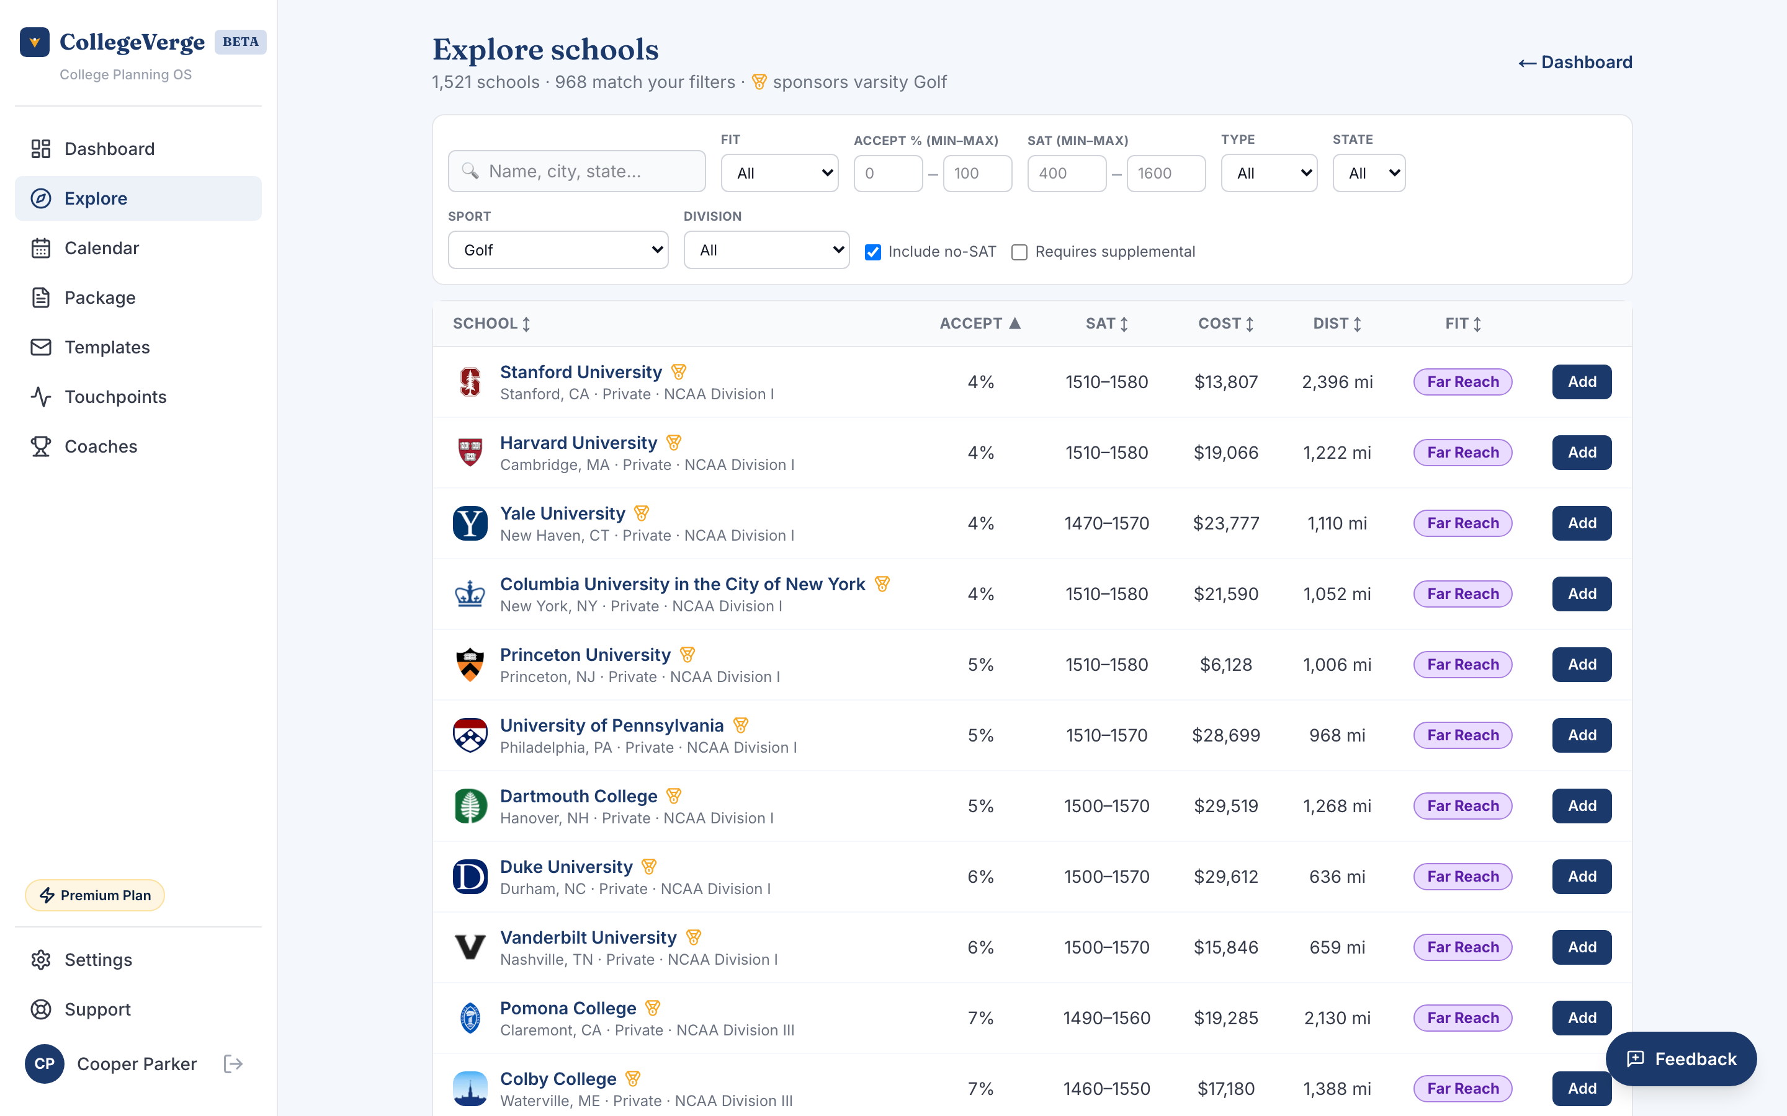This screenshot has width=1787, height=1116.
Task: Click the SAT maximum input showing 1600
Action: tap(1166, 173)
